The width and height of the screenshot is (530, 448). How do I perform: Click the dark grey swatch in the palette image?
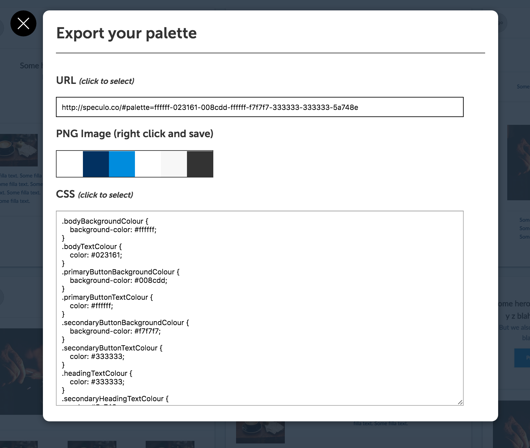(200, 164)
